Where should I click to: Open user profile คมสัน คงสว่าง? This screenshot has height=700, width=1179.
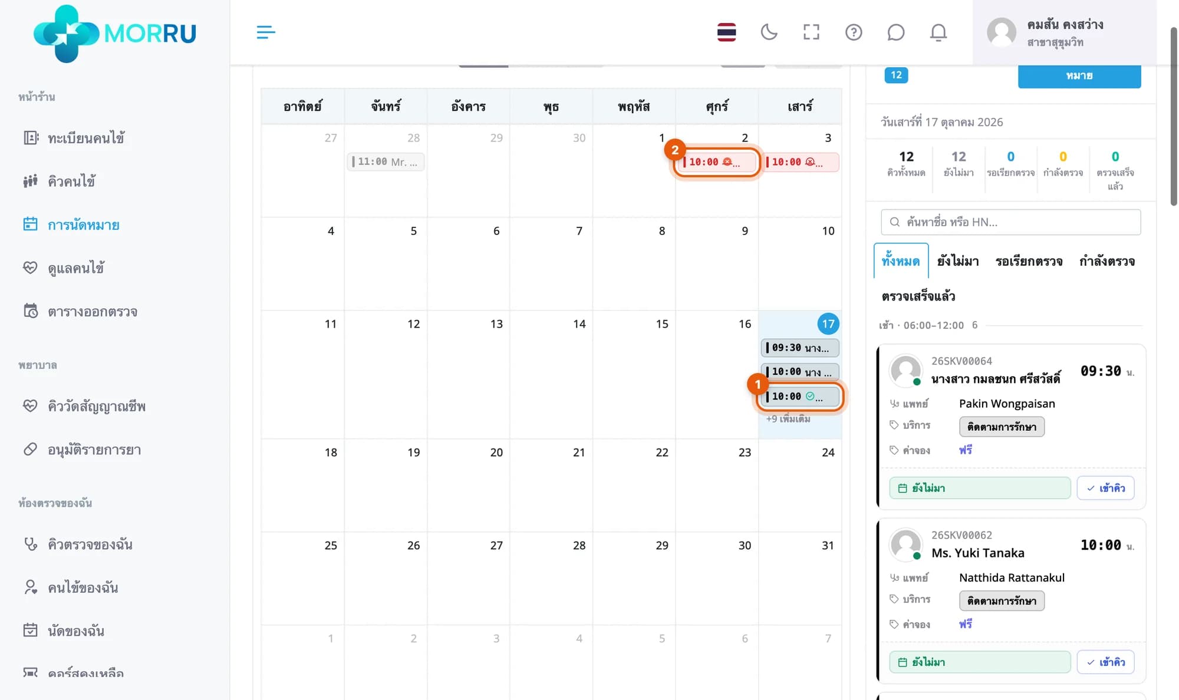click(x=1064, y=32)
